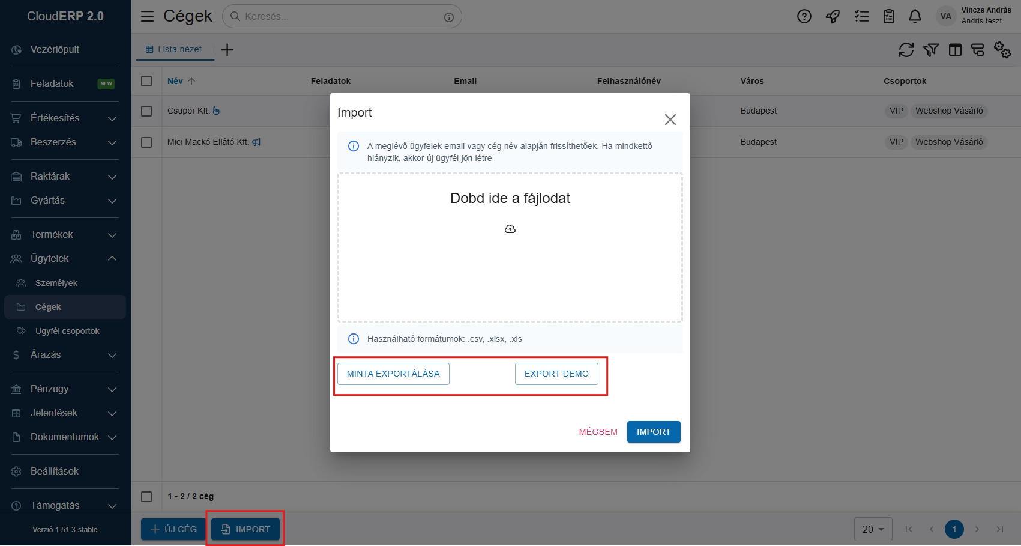This screenshot has width=1021, height=546.
Task: Check the Csupor Kft. row checkbox
Action: pos(146,111)
